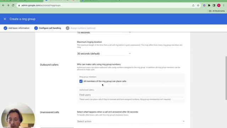The width and height of the screenshot is (227, 128).
Task: Click the Maximum ringing duration heading
Action: pos(89,42)
